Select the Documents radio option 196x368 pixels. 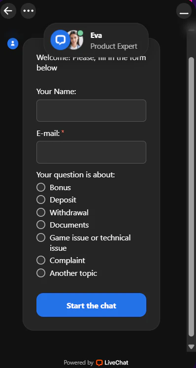[41, 225]
